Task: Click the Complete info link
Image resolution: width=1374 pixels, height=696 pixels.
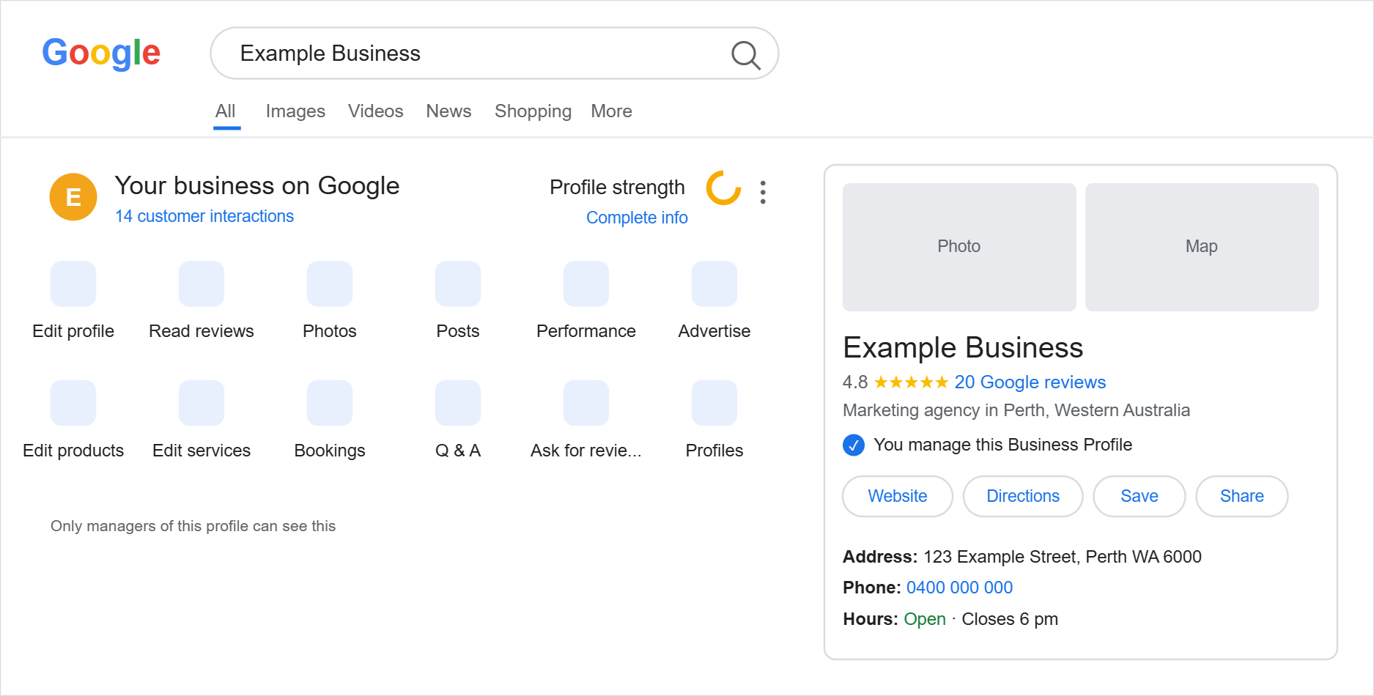Action: coord(637,218)
